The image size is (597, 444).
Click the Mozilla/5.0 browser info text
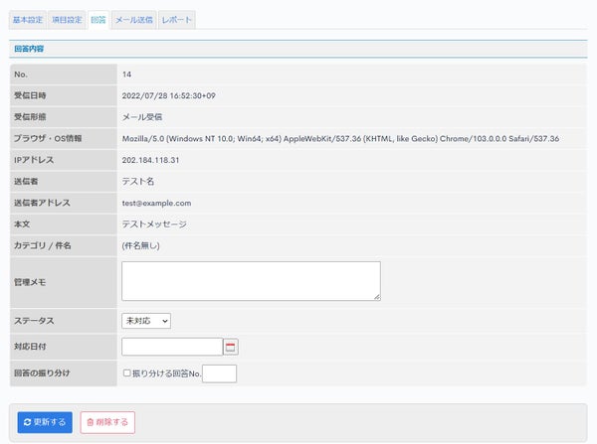pyautogui.click(x=340, y=139)
